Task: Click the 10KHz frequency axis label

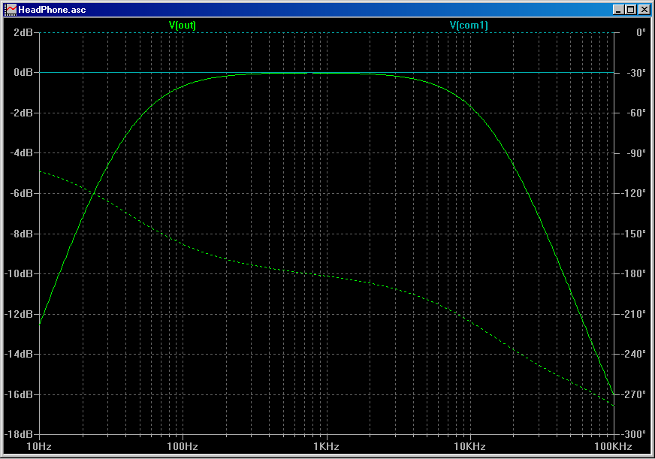Action: coord(470,446)
